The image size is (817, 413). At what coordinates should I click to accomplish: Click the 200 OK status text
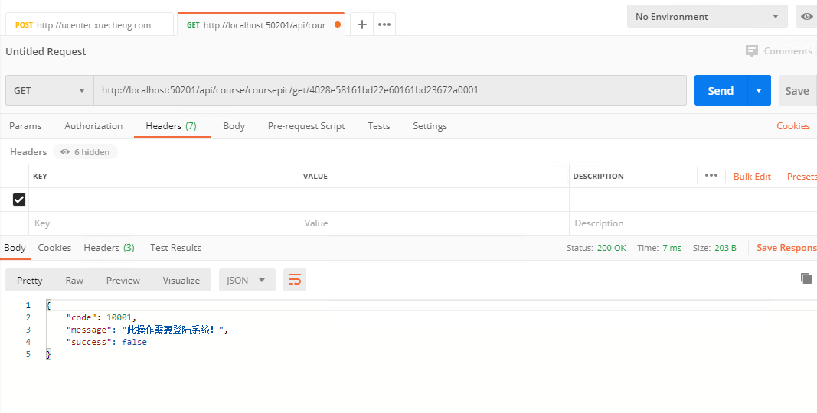click(611, 248)
